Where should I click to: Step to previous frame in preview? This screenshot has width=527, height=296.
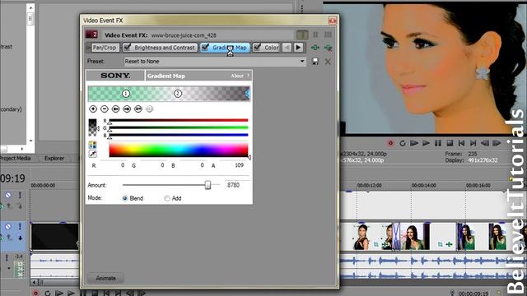(485, 143)
